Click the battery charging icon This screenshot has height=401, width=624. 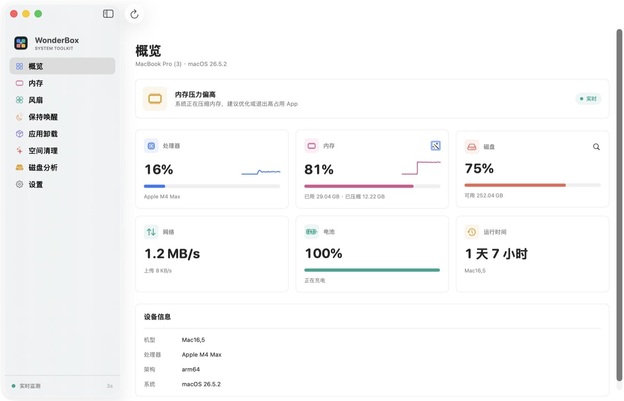[312, 232]
